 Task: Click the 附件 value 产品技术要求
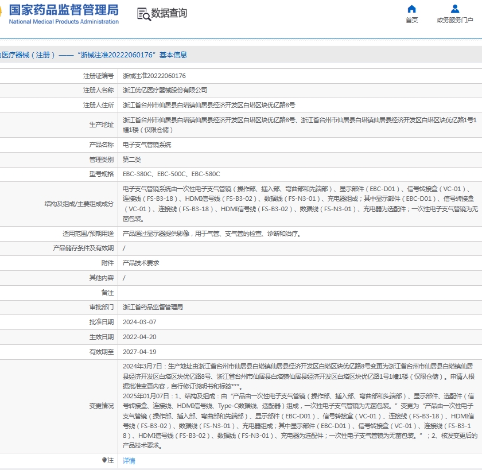141,263
